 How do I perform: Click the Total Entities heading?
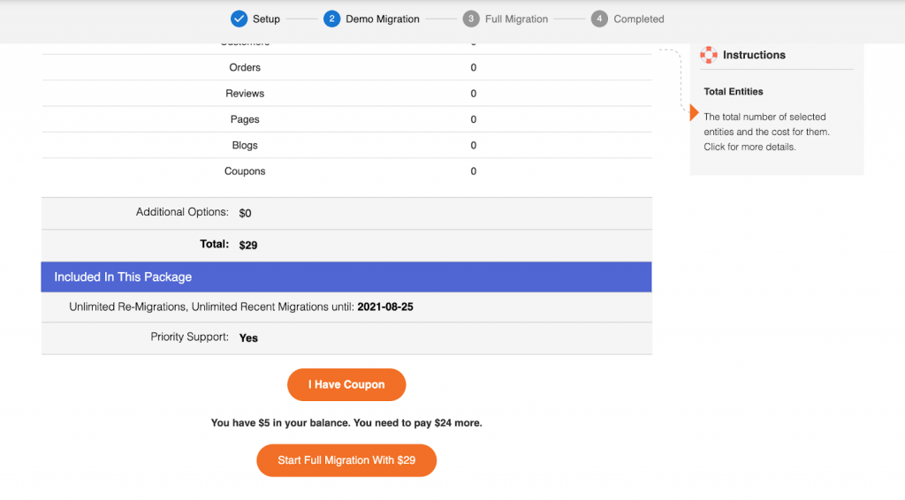pos(733,92)
